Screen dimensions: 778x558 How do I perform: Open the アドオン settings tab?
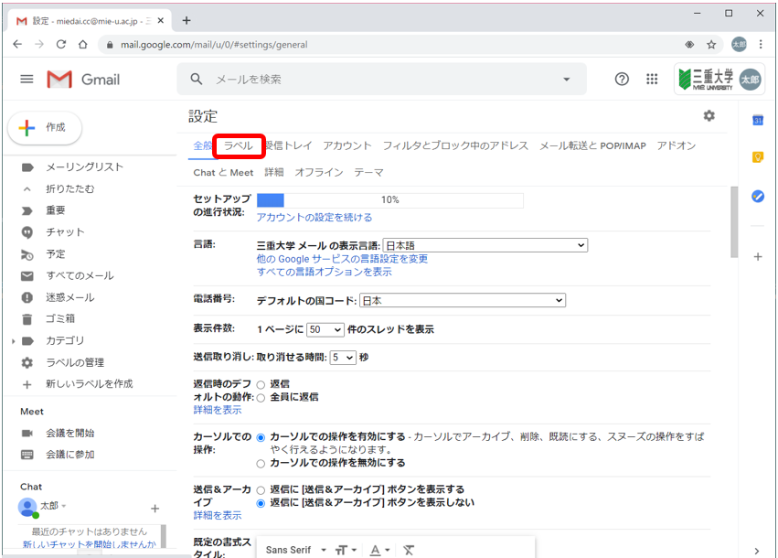pyautogui.click(x=677, y=145)
